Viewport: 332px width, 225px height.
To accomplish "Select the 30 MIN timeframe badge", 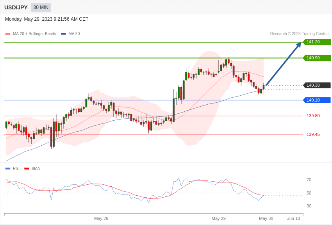I will [x=41, y=7].
